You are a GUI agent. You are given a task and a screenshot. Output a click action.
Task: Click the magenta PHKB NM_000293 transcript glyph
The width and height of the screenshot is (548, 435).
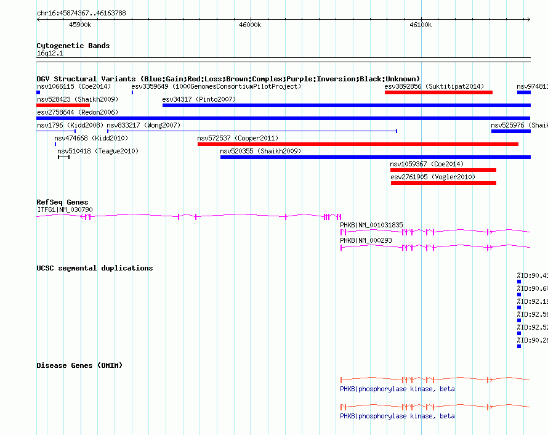pos(435,247)
